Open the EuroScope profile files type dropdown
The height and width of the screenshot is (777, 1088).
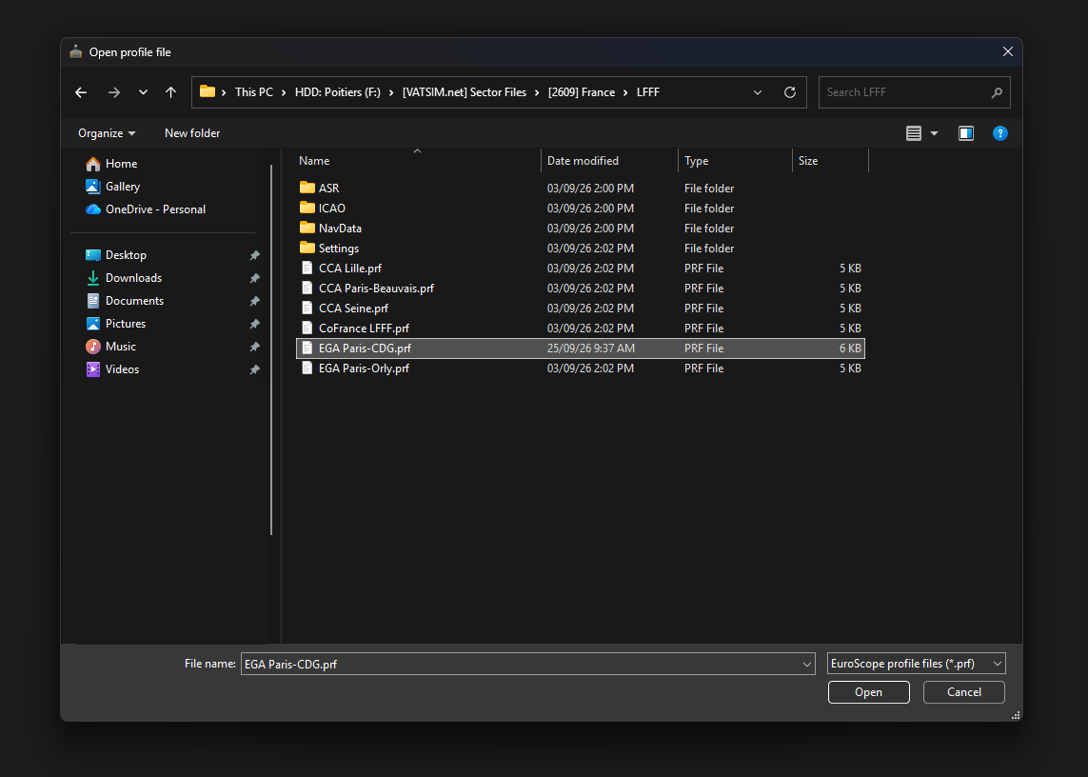click(916, 664)
